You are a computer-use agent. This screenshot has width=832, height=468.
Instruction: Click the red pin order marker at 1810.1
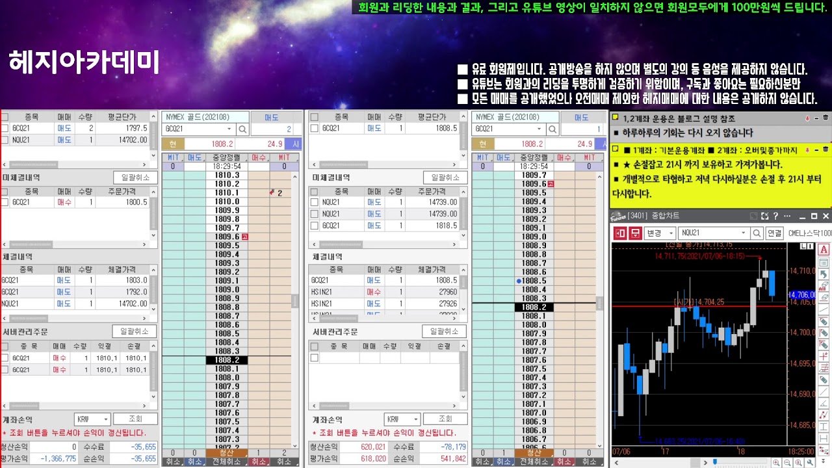pyautogui.click(x=274, y=192)
